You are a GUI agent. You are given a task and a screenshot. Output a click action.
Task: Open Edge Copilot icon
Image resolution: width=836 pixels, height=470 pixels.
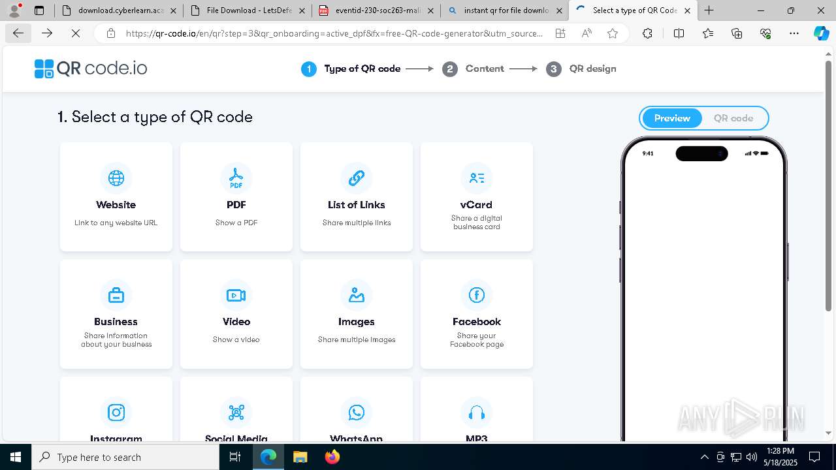click(x=821, y=33)
